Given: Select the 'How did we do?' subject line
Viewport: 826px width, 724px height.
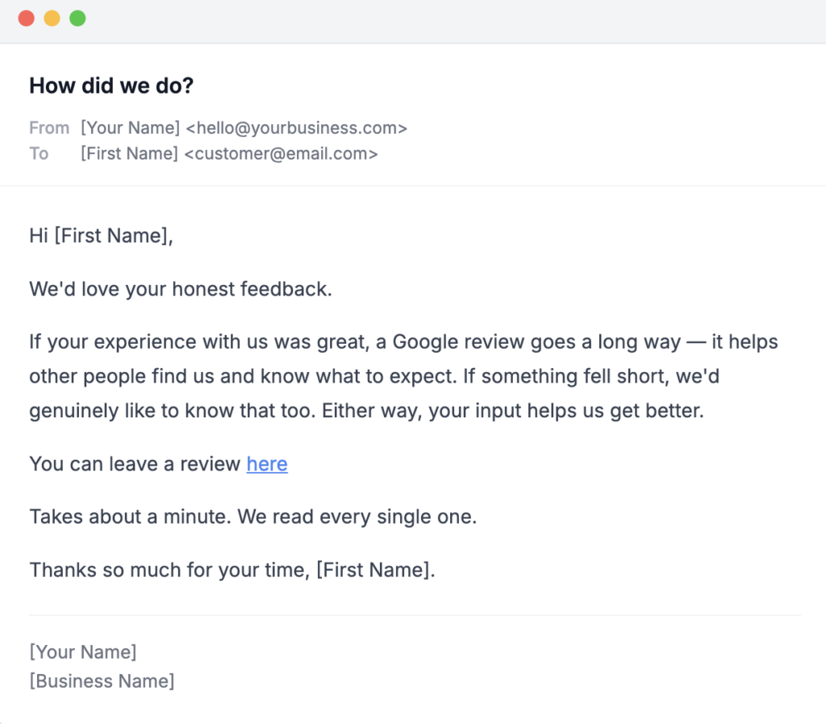Looking at the screenshot, I should 111,86.
